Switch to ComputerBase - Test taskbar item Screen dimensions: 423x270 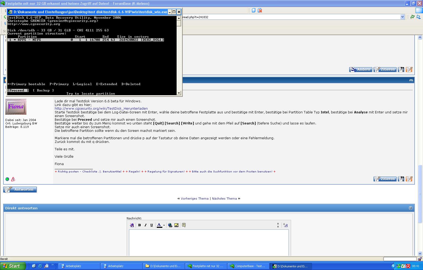[x=249, y=266]
